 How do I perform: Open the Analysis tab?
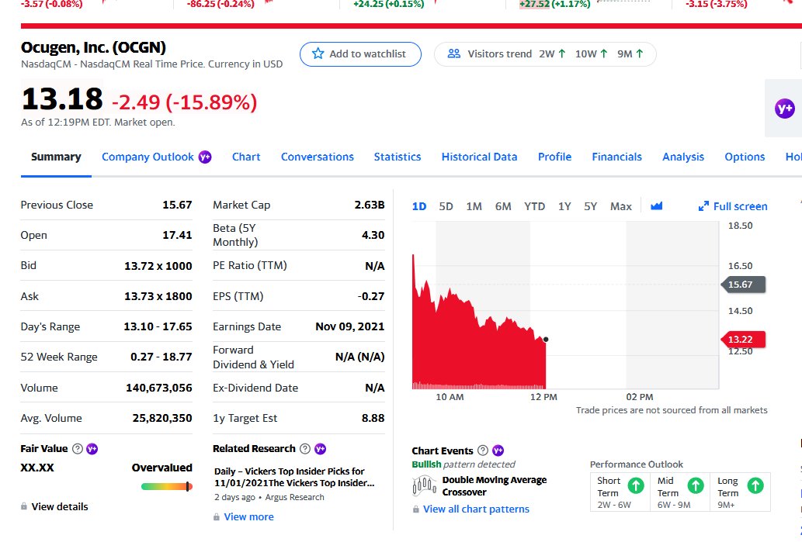[x=683, y=157]
